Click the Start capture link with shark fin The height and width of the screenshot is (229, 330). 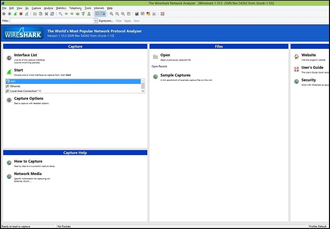pyautogui.click(x=18, y=70)
